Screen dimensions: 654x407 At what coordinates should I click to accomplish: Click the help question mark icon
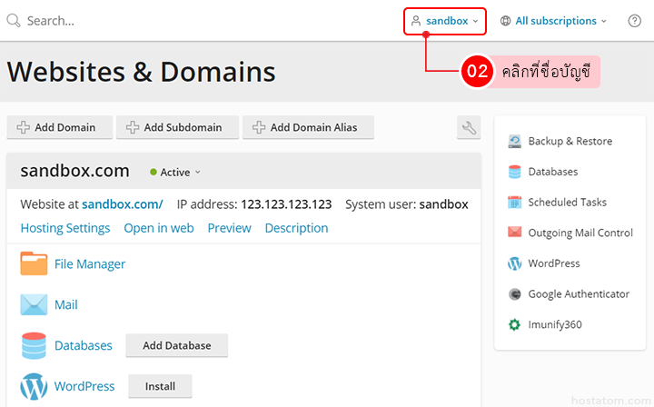click(634, 21)
